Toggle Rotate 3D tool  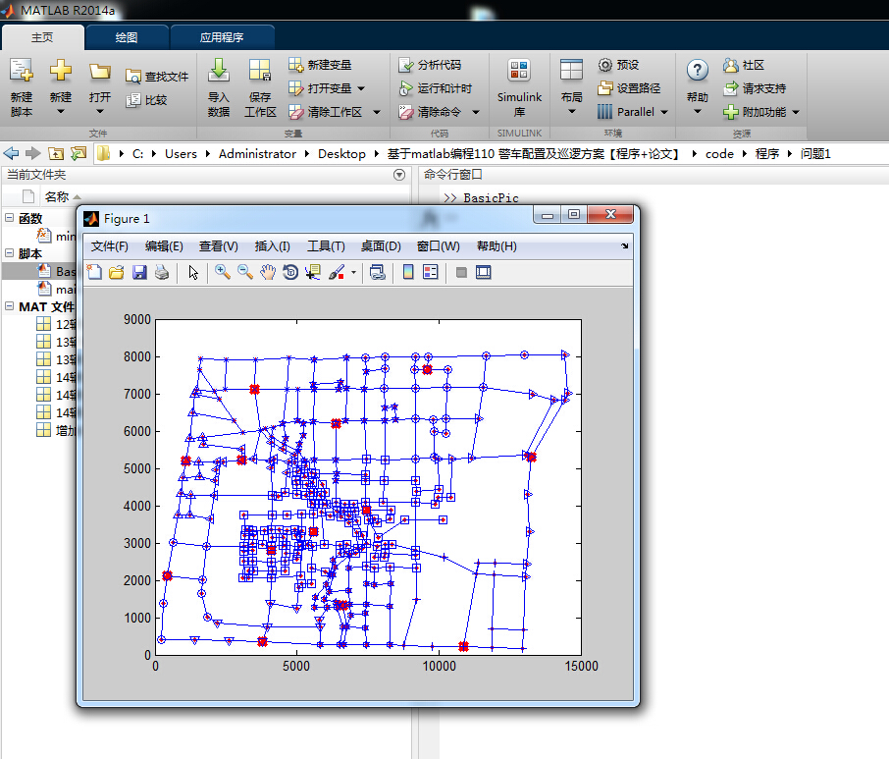[290, 272]
